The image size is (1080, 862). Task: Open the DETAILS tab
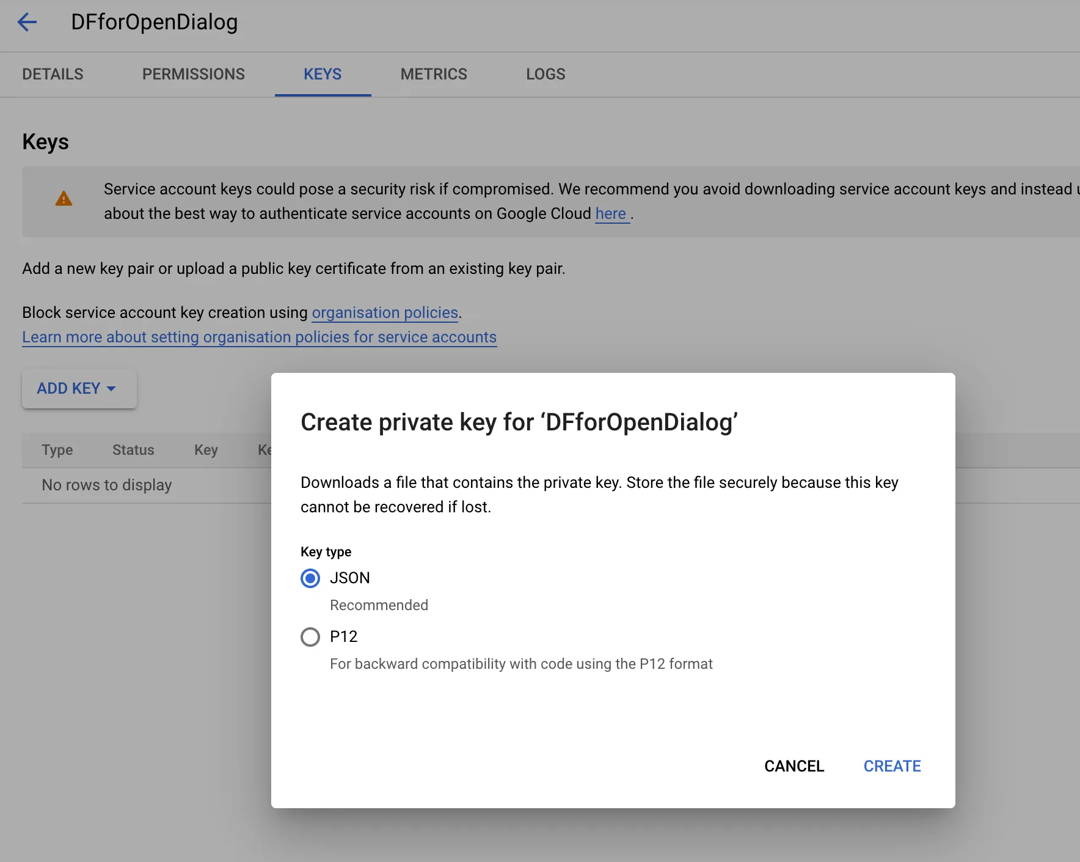[x=53, y=74]
